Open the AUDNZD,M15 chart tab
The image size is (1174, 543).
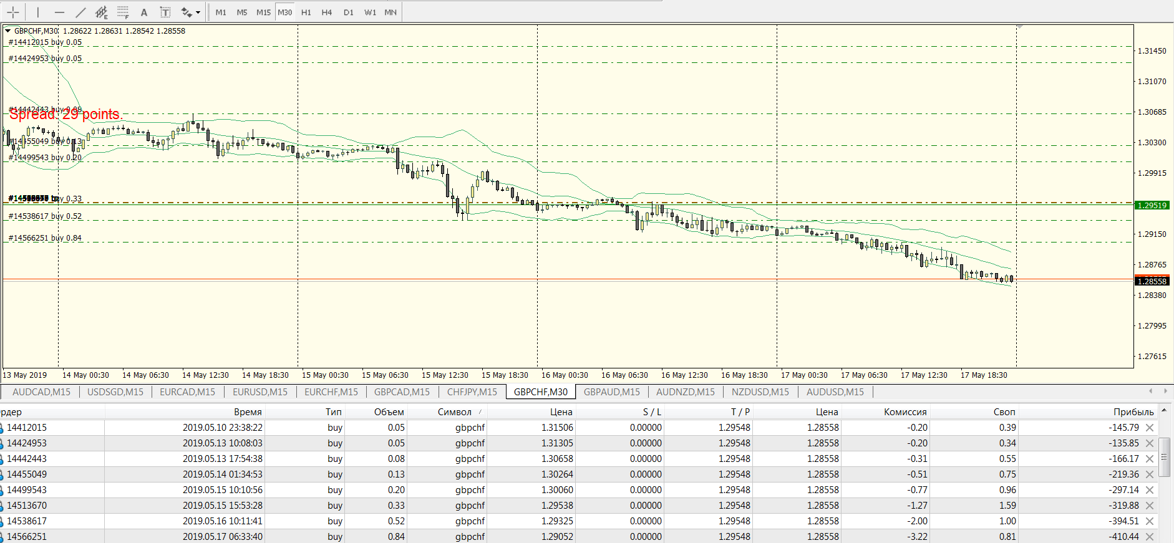click(x=686, y=392)
